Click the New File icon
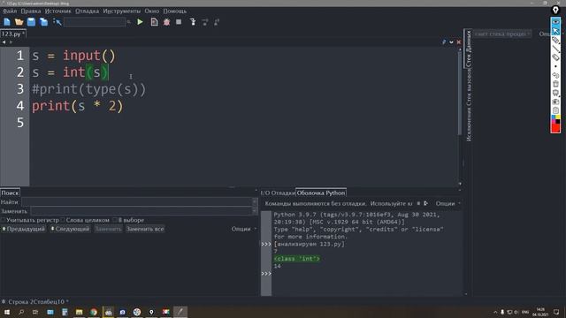566x318 pixels. click(7, 22)
